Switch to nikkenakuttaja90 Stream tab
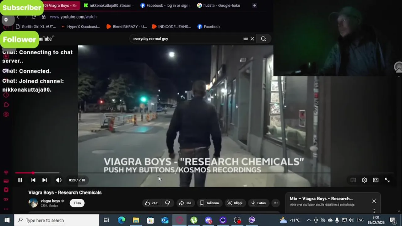Image resolution: width=402 pixels, height=226 pixels. click(x=108, y=5)
